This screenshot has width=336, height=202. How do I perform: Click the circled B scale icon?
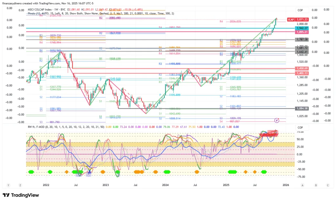coord(316,185)
